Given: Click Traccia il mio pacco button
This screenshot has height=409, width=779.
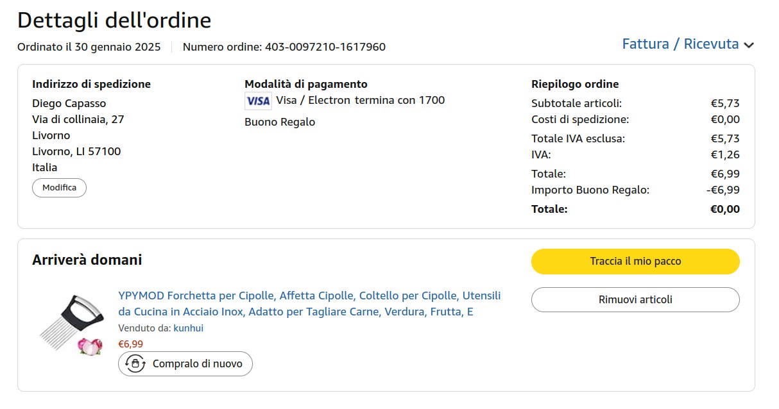Looking at the screenshot, I should [635, 262].
